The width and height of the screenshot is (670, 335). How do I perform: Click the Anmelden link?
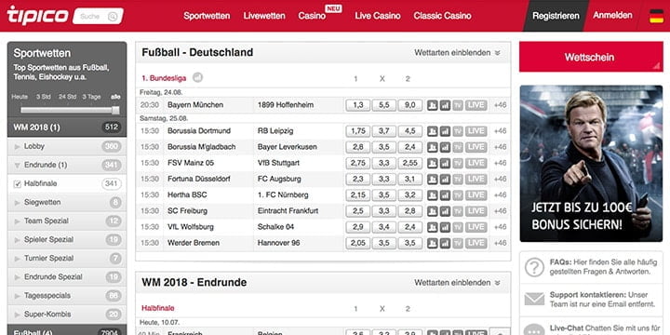pyautogui.click(x=612, y=16)
